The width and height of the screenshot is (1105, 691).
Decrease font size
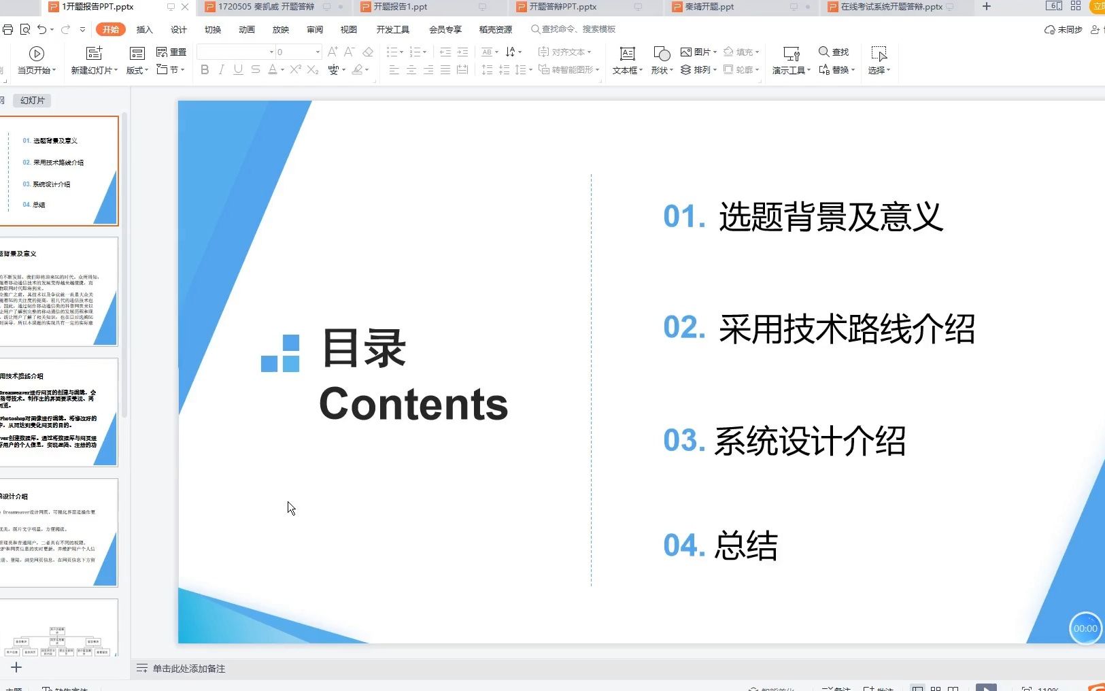[x=350, y=52]
